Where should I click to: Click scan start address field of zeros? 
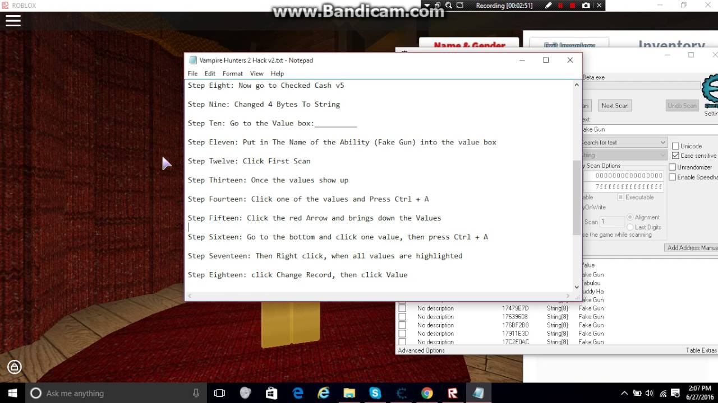(624, 176)
